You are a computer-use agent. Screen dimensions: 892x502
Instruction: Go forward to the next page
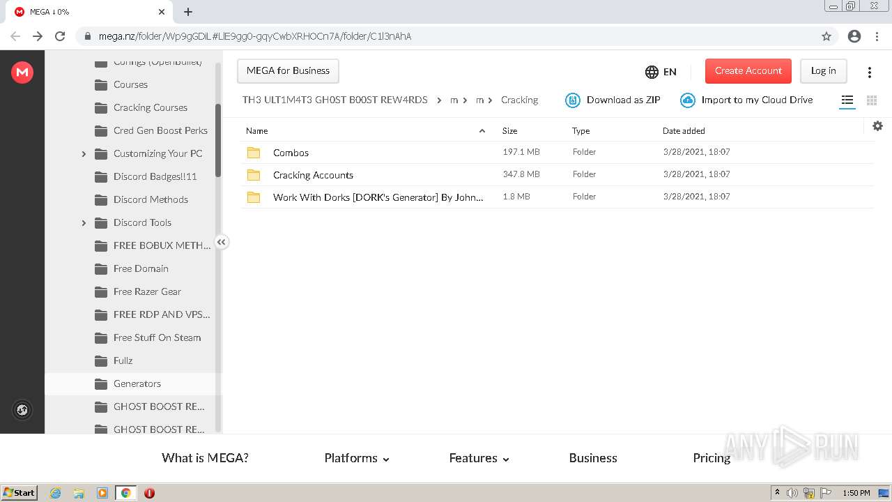[x=38, y=36]
